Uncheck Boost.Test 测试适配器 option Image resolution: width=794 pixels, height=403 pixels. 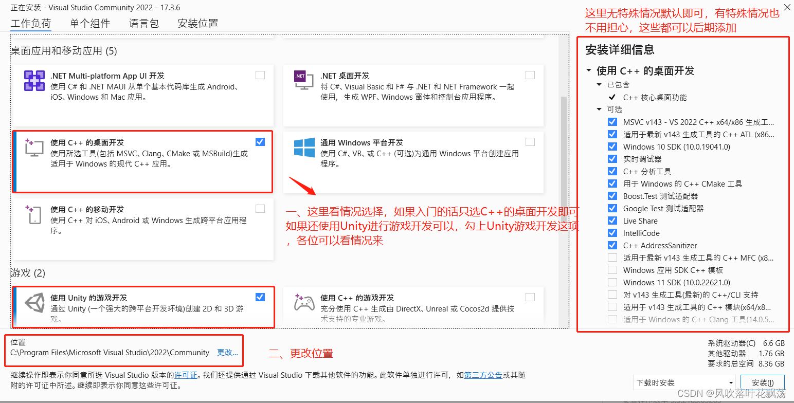(x=612, y=196)
